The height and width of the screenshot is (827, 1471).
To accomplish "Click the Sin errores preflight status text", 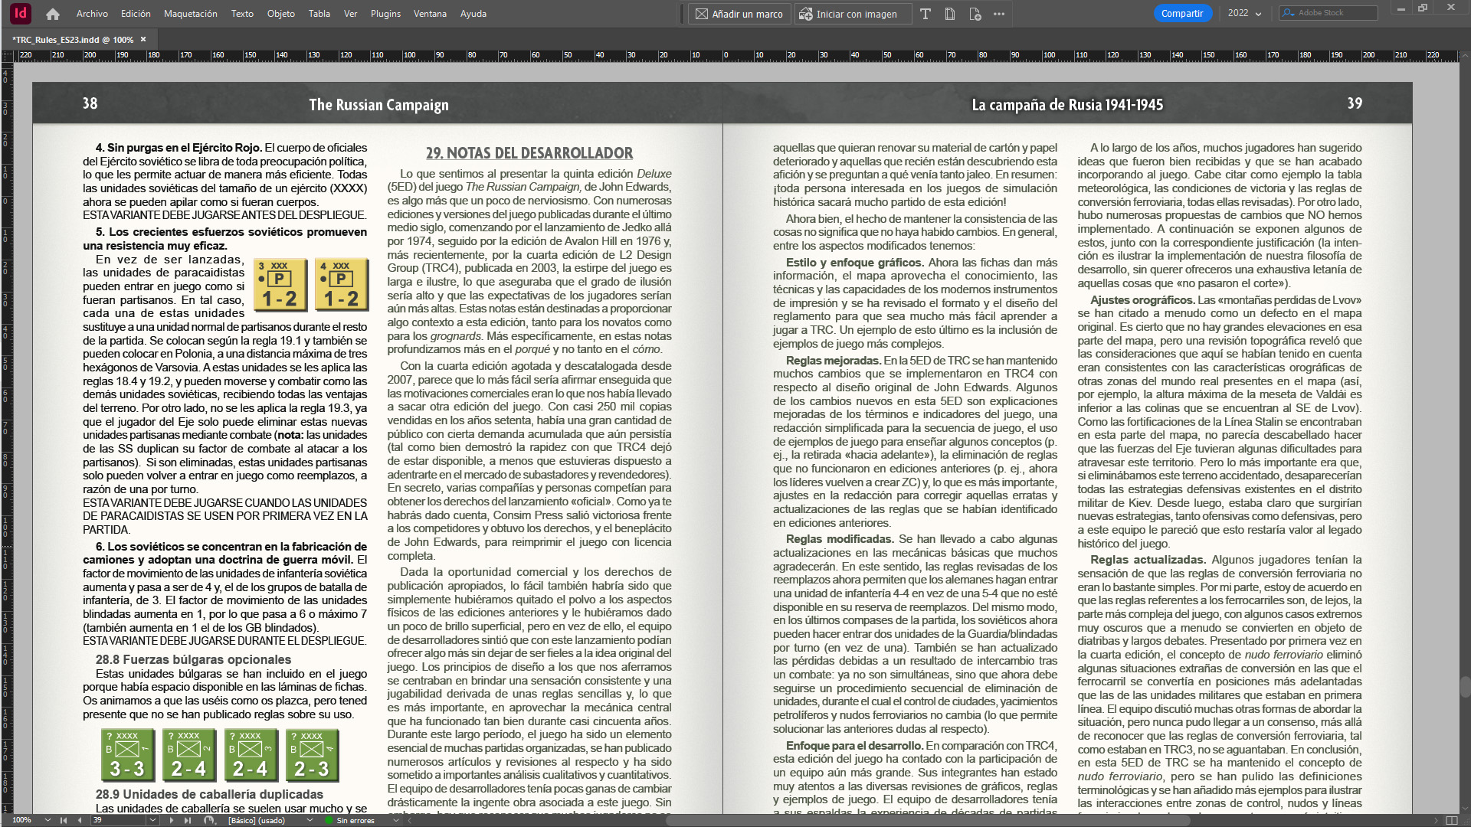I will point(355,820).
